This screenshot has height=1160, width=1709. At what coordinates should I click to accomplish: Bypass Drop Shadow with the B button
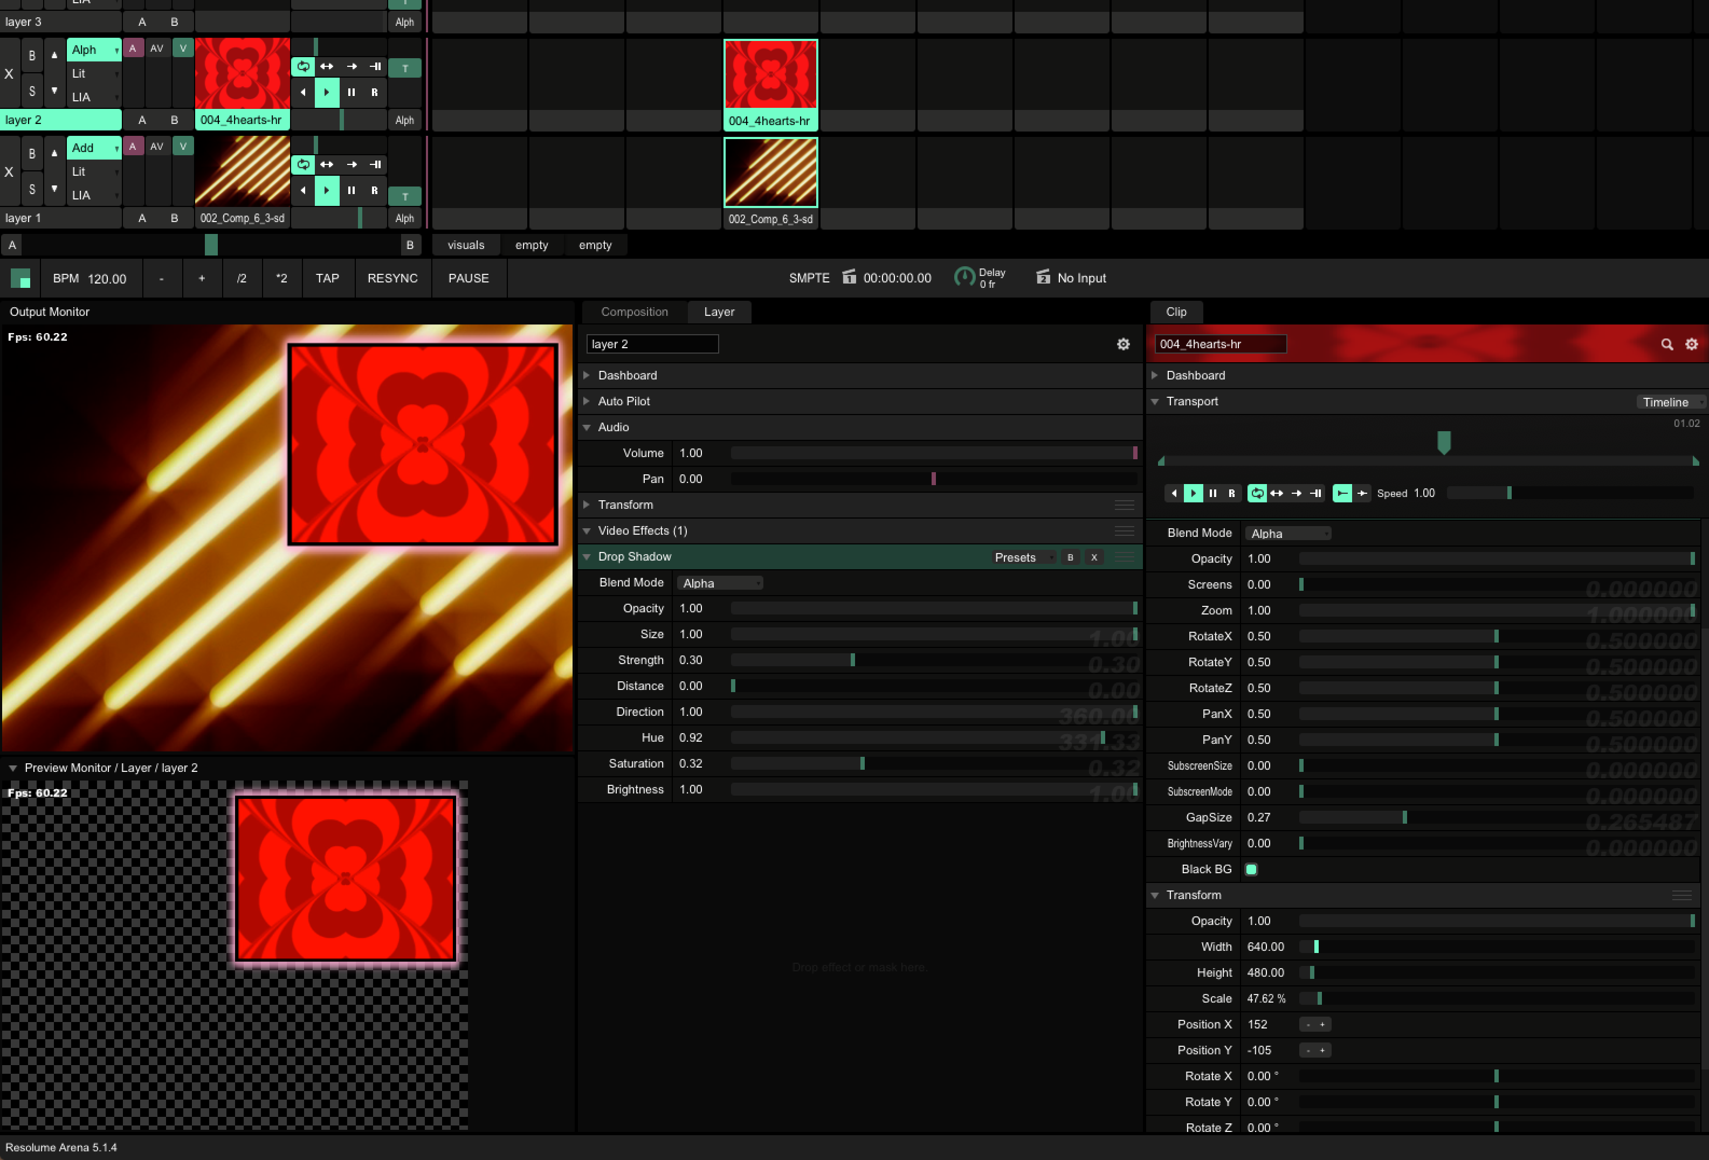tap(1070, 557)
